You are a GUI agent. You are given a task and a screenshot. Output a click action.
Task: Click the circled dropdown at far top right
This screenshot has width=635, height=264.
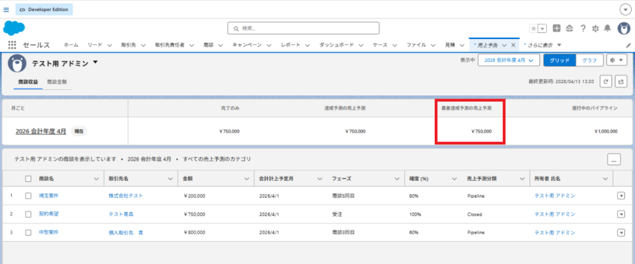pyautogui.click(x=625, y=9)
